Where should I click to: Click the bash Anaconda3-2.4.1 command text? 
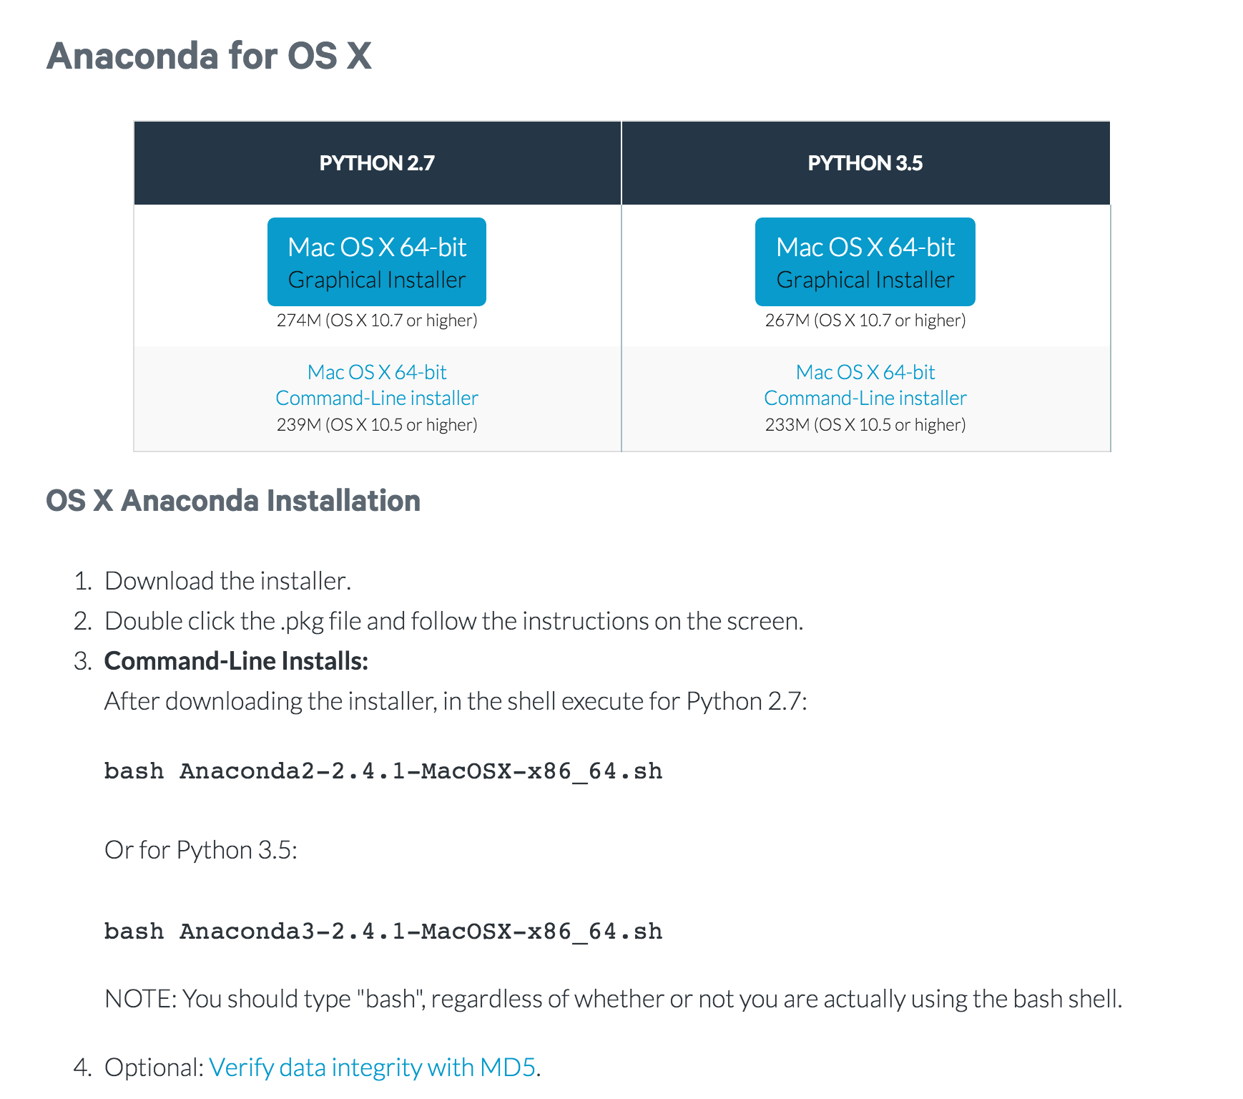click(x=383, y=932)
